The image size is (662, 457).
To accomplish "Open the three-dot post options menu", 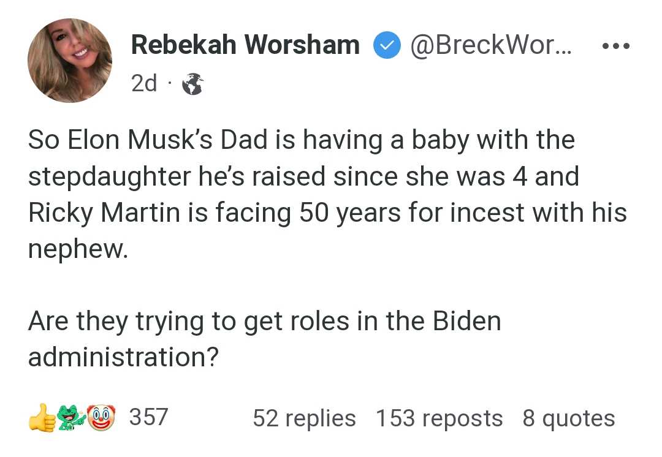I will (616, 45).
